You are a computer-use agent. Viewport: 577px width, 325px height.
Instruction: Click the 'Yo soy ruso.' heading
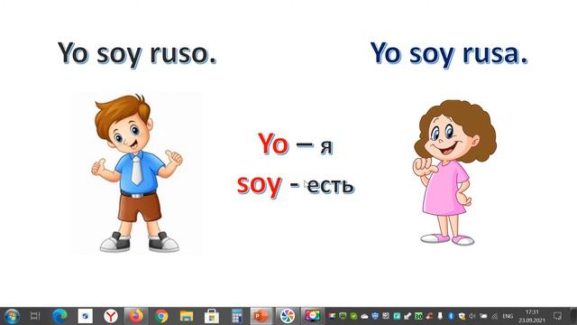click(137, 54)
